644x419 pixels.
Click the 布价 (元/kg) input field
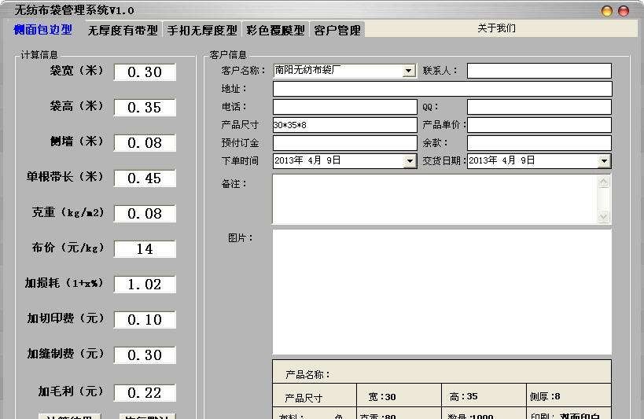tap(145, 249)
